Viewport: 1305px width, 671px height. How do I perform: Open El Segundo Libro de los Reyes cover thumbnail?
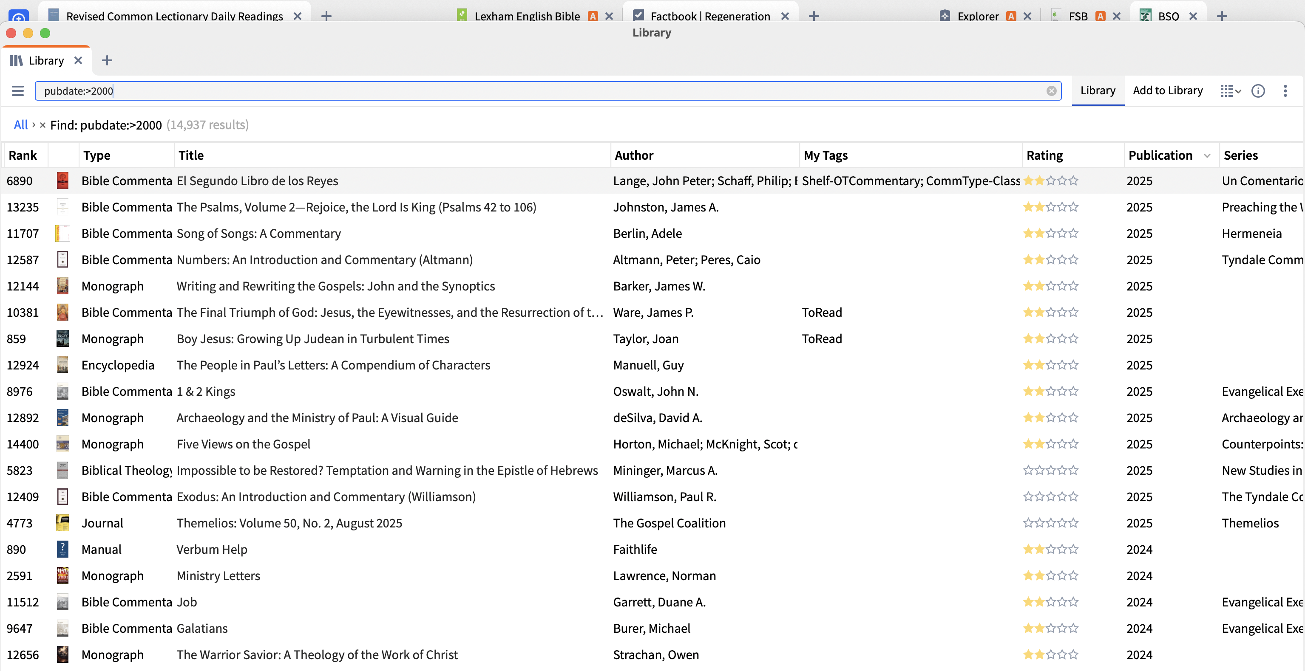click(62, 180)
